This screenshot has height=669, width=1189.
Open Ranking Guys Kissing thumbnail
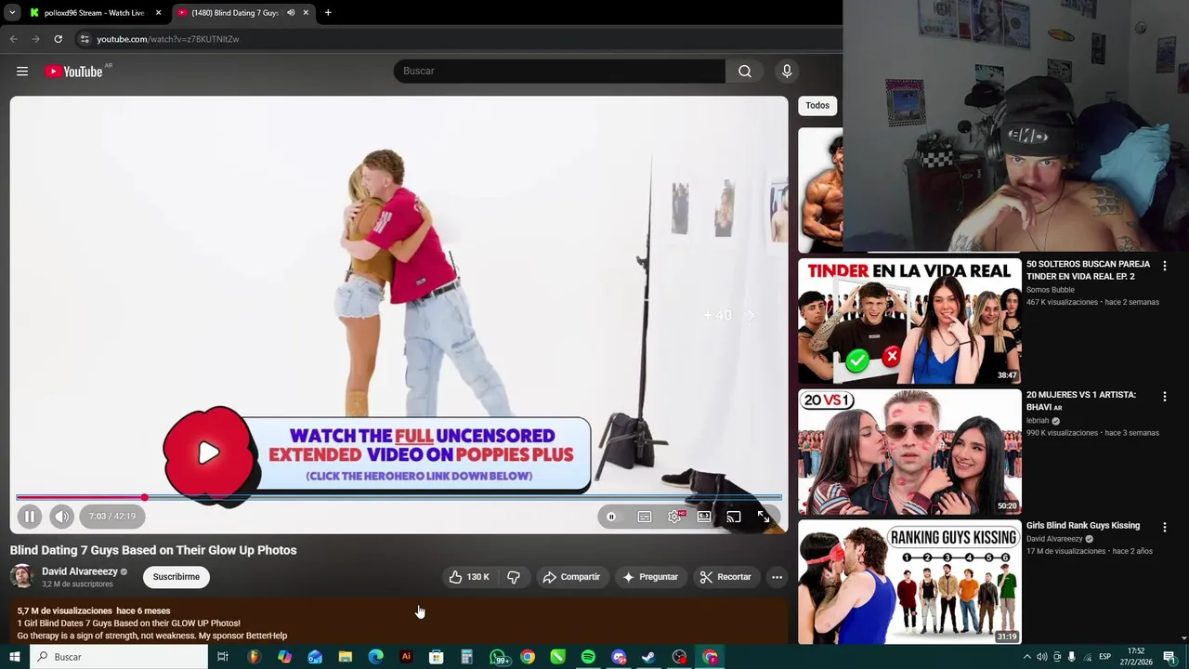pos(909,582)
